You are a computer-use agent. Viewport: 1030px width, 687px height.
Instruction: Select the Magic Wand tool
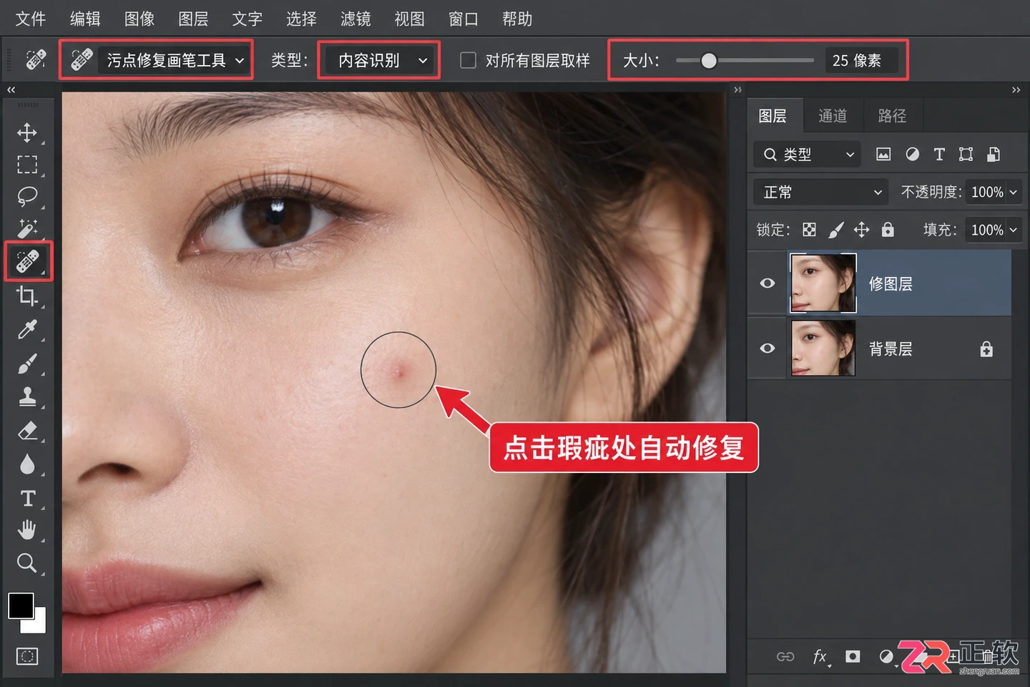[27, 228]
